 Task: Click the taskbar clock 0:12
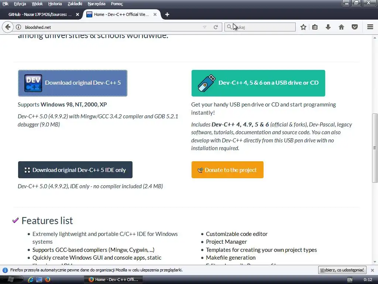click(x=368, y=280)
